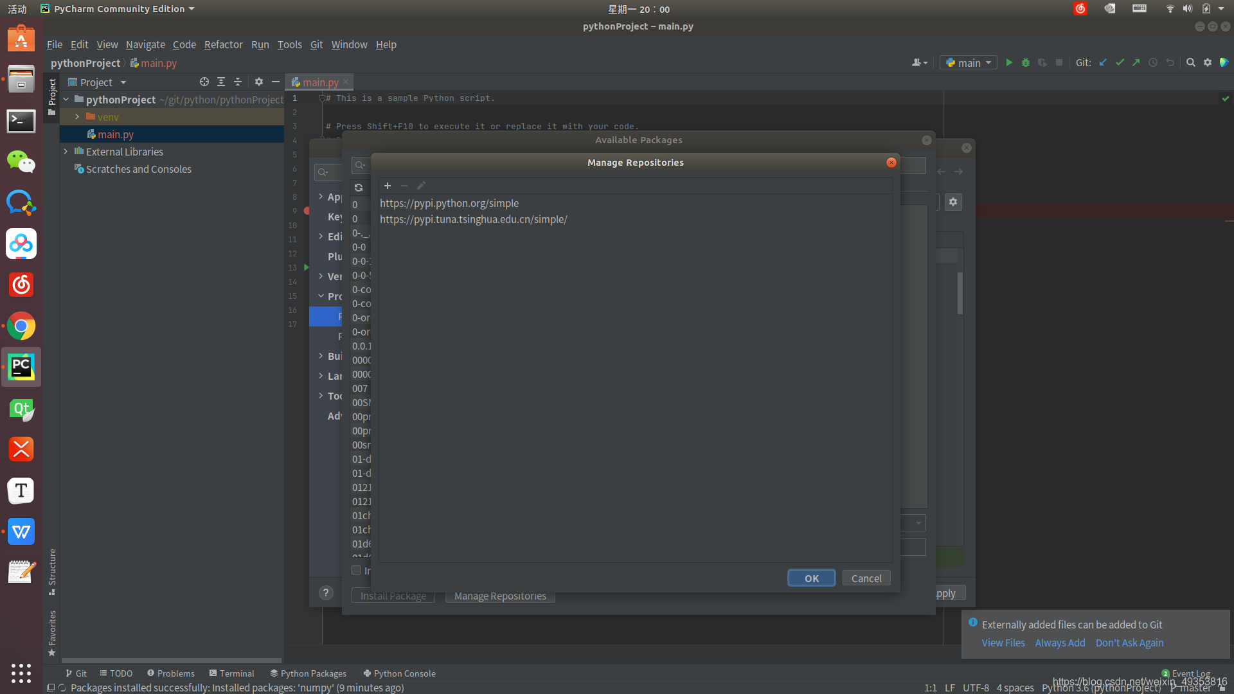
Task: Open the File menu
Action: [x=55, y=44]
